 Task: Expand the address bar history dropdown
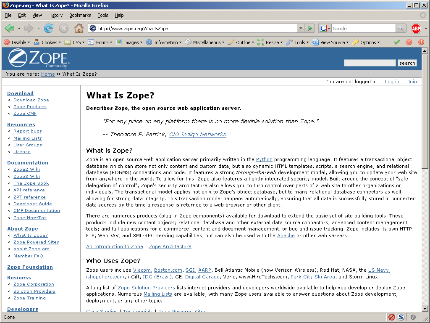(x=301, y=28)
